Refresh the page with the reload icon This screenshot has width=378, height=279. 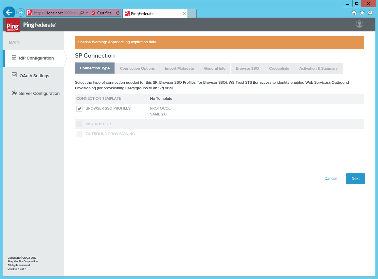[118, 13]
